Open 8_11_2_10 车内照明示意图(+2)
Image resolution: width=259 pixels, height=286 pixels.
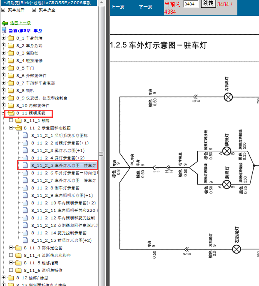coord(63,203)
